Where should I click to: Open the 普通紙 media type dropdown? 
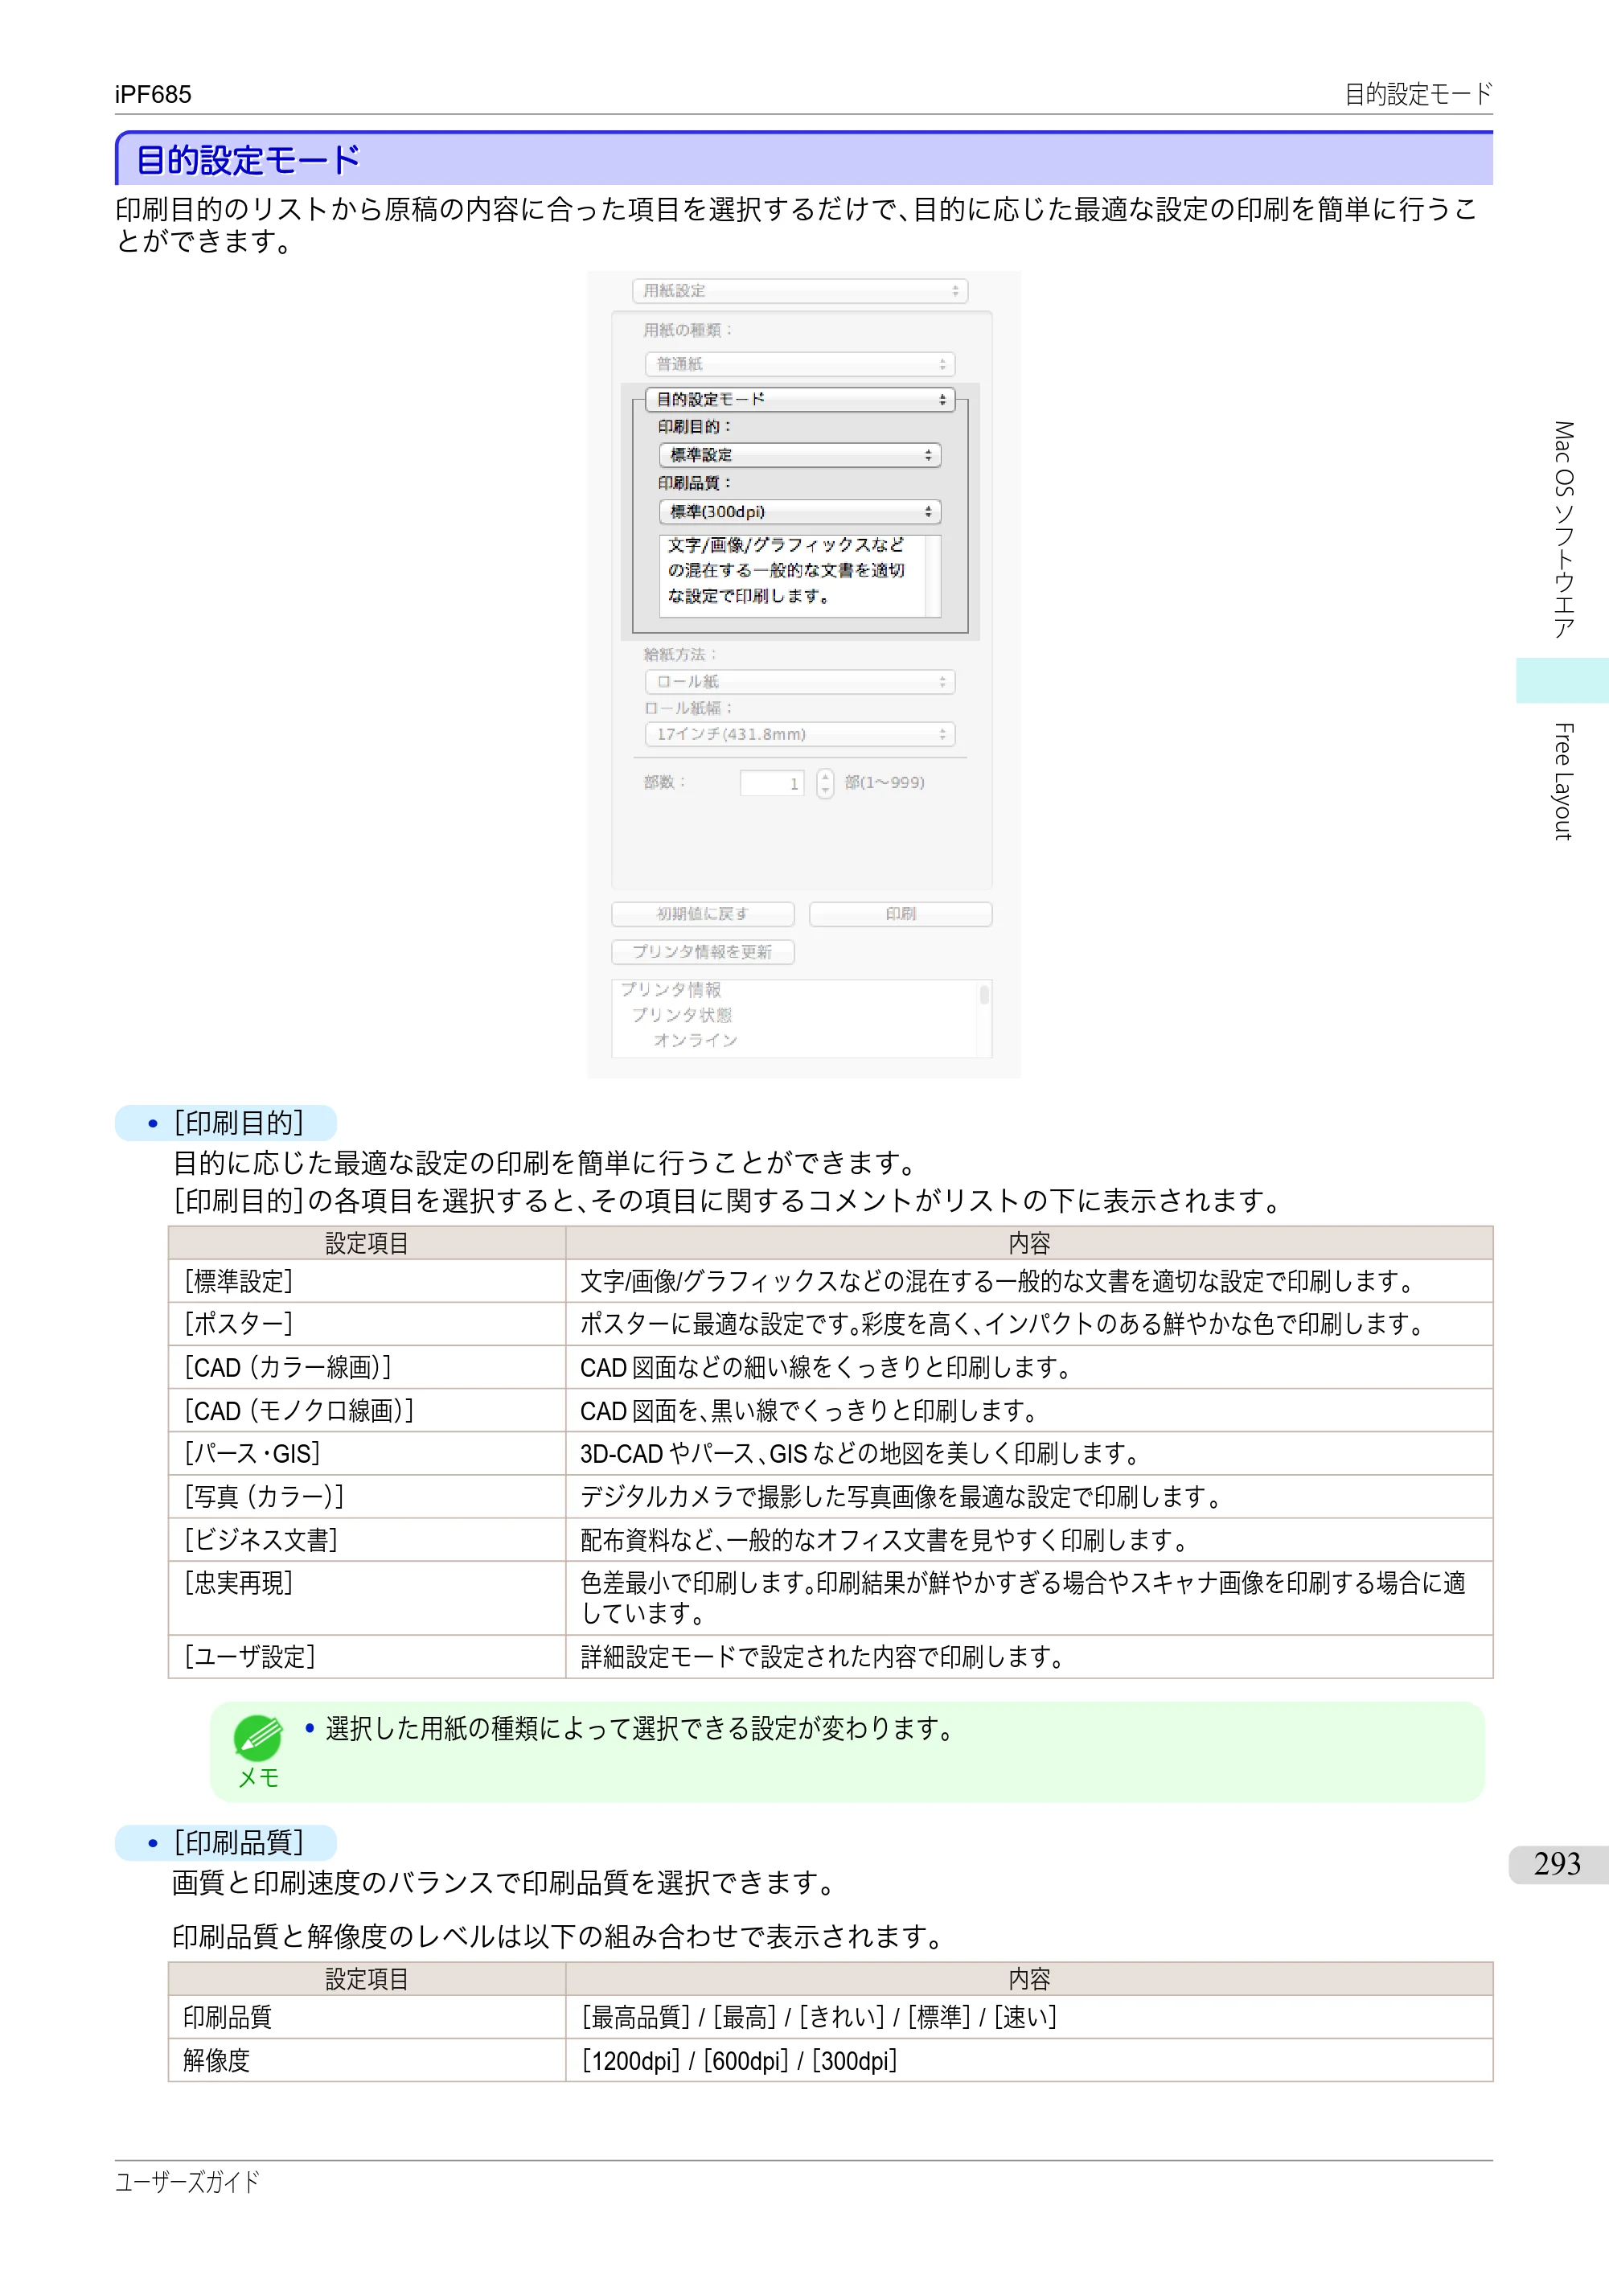point(799,363)
